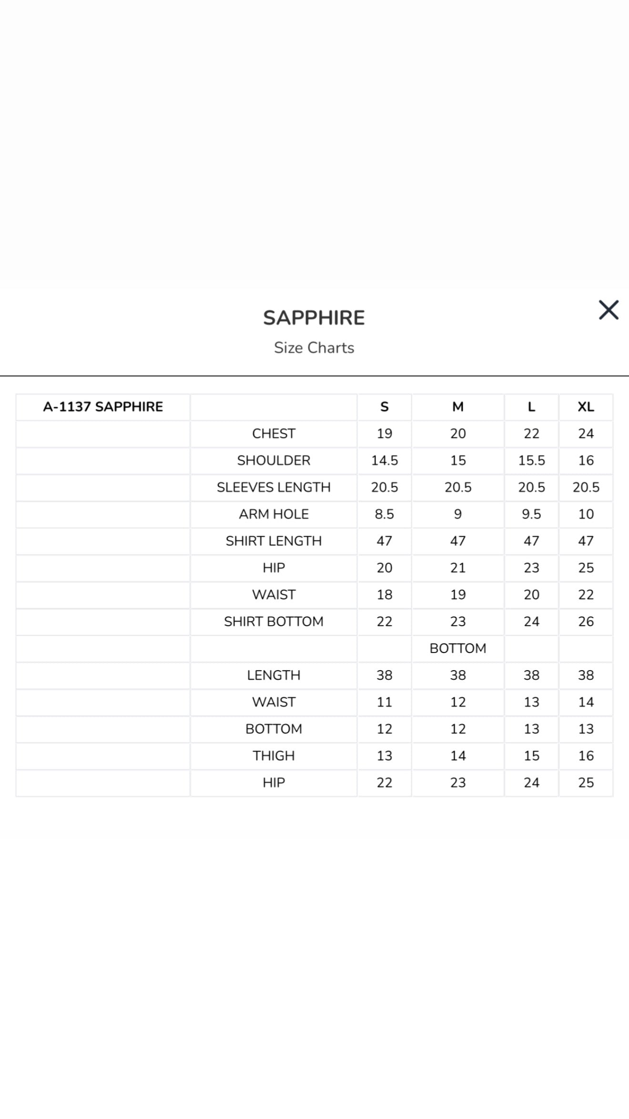Close the SAPPHIRE size chart popup
Screen dimensions: 629x1119
point(609,310)
